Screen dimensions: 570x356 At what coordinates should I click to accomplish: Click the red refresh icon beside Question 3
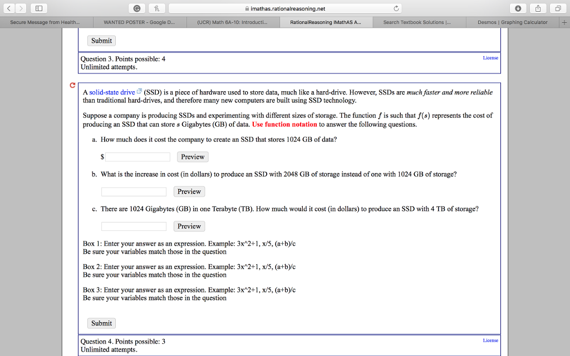pyautogui.click(x=72, y=86)
